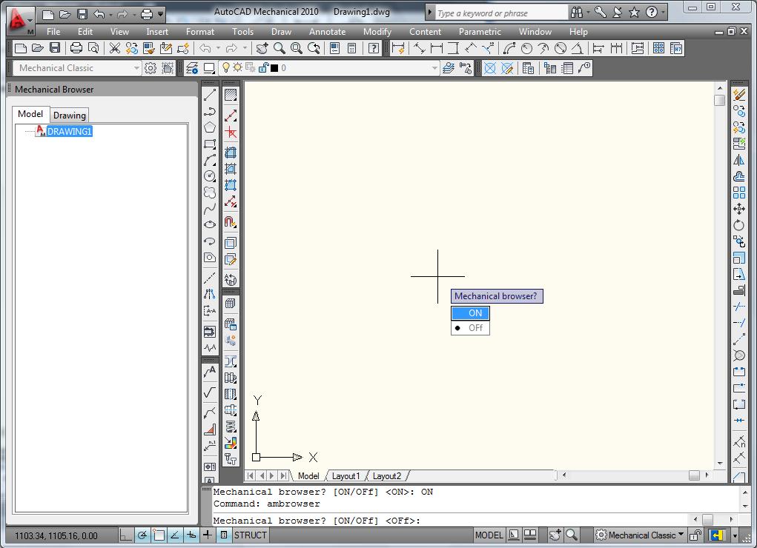Click the coordinates readout in status bar
Image resolution: width=757 pixels, height=548 pixels.
[x=56, y=535]
